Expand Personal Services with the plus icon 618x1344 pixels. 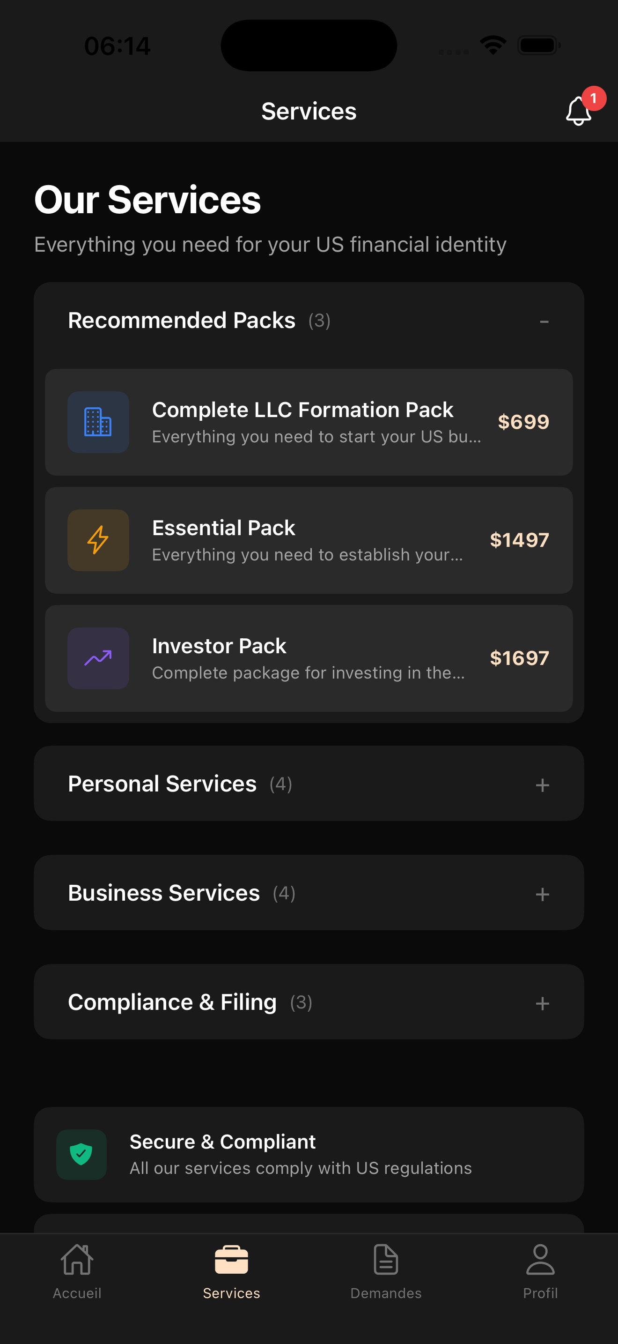pos(543,784)
